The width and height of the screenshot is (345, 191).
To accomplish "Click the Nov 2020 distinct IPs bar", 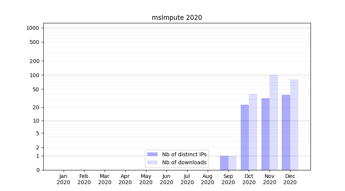I will coord(265,134).
